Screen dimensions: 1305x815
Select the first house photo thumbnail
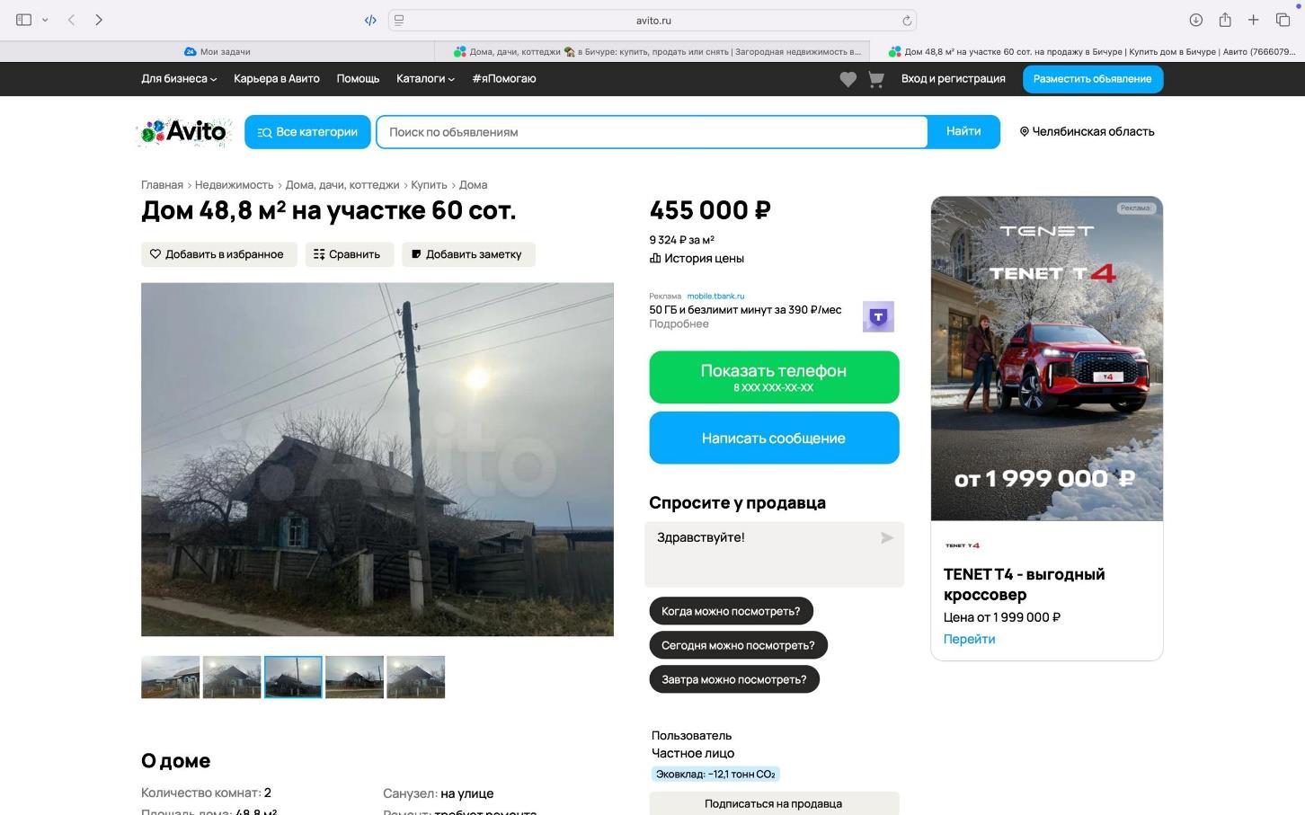[x=170, y=677]
